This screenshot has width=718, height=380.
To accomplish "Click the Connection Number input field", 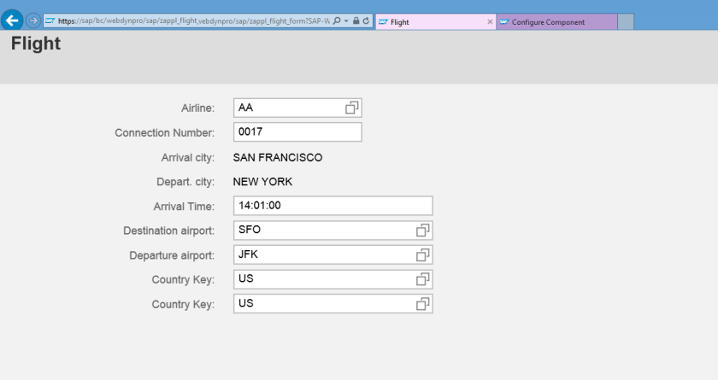I will [297, 132].
